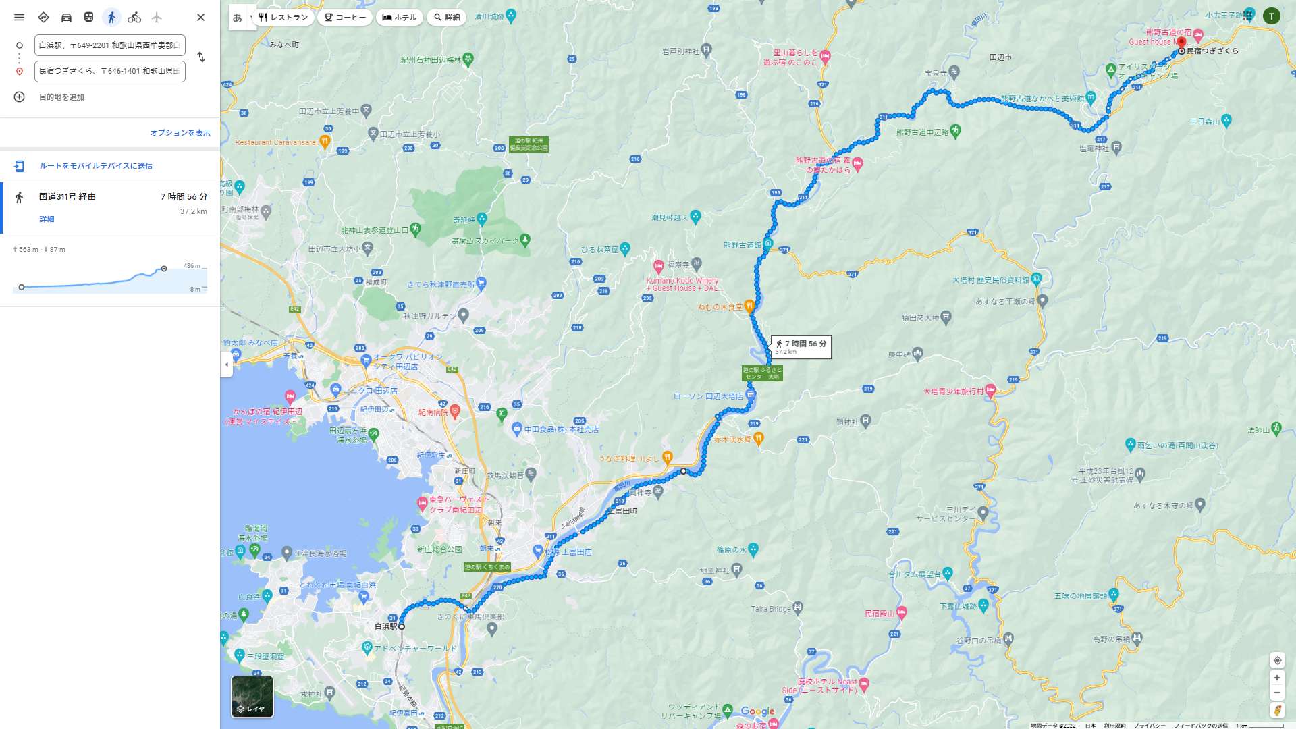Send route to mobile device link

pyautogui.click(x=95, y=166)
